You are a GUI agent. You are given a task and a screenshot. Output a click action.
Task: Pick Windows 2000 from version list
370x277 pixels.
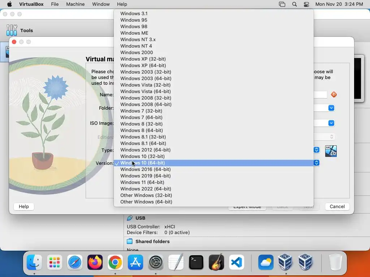(214, 52)
